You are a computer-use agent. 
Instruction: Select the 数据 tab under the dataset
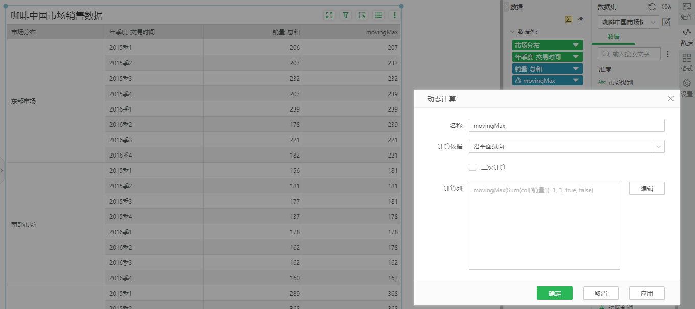613,37
